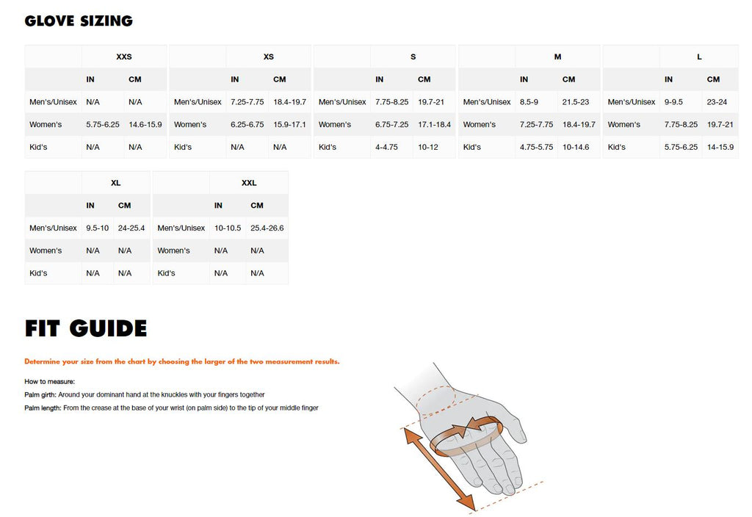Click the XXS size header

tap(123, 57)
